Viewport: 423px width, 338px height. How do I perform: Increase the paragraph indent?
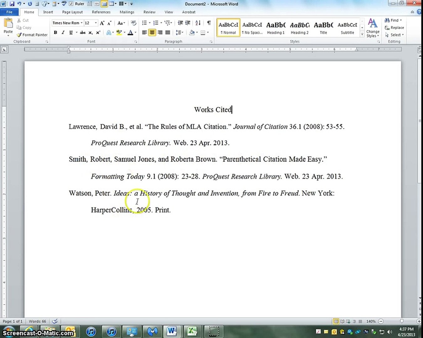click(x=188, y=23)
